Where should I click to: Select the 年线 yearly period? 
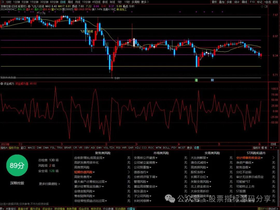point(112,2)
